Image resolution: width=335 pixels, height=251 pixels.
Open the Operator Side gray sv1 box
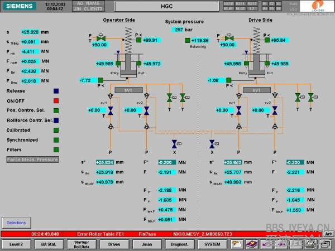pyautogui.click(x=128, y=90)
